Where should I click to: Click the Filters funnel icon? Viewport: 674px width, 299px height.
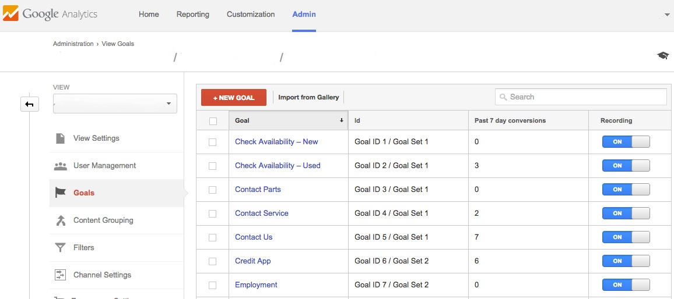[60, 248]
